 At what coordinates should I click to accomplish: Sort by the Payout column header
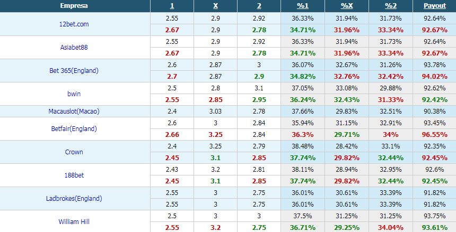[434, 6]
